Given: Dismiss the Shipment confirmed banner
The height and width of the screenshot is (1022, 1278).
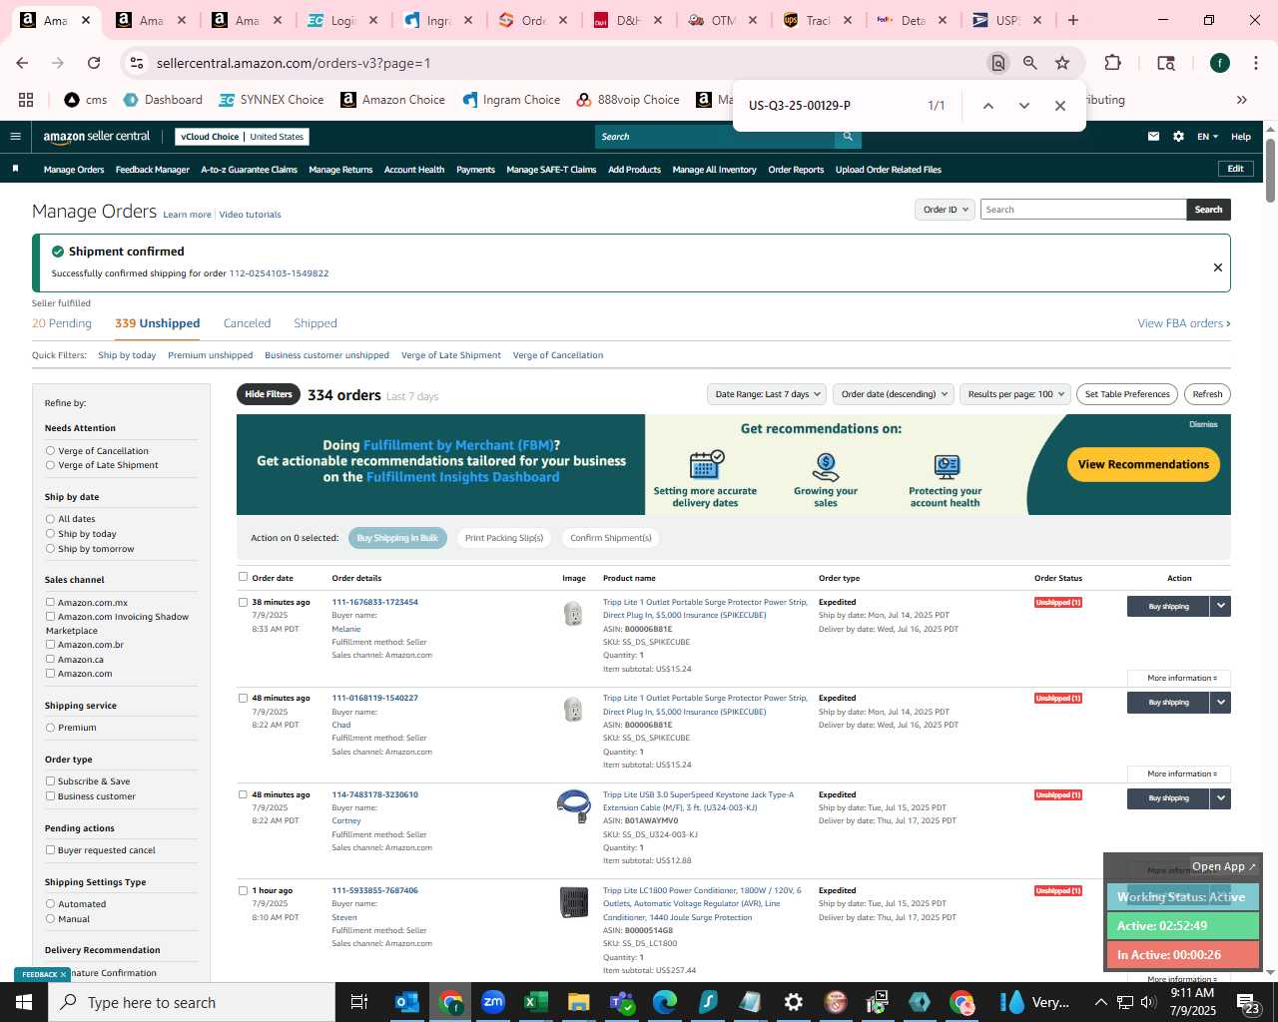Looking at the screenshot, I should click(1217, 267).
